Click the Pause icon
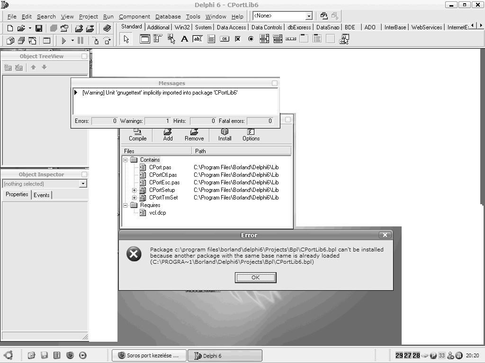This screenshot has width=485, height=363. [x=81, y=41]
